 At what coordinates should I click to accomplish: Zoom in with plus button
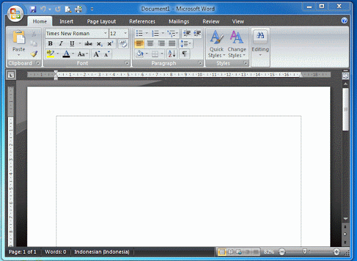click(x=336, y=252)
